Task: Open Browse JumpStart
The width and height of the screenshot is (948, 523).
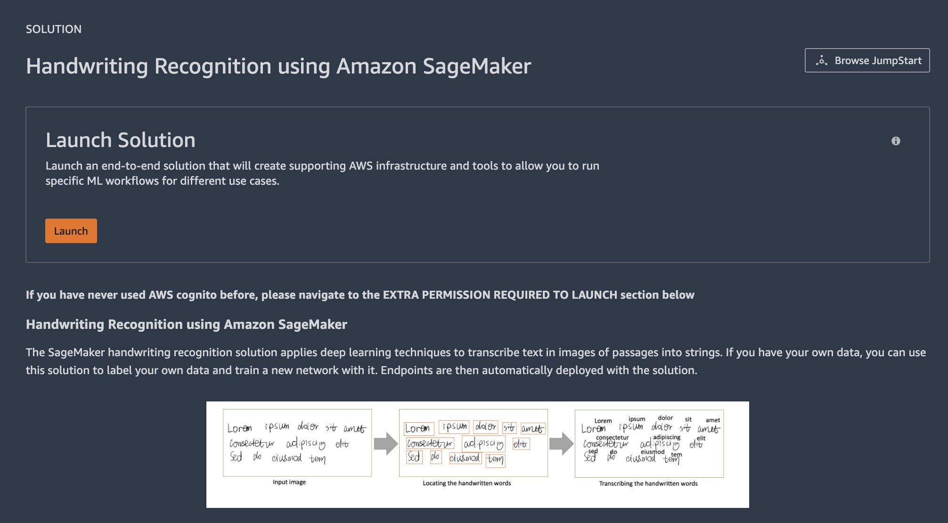Action: [867, 60]
